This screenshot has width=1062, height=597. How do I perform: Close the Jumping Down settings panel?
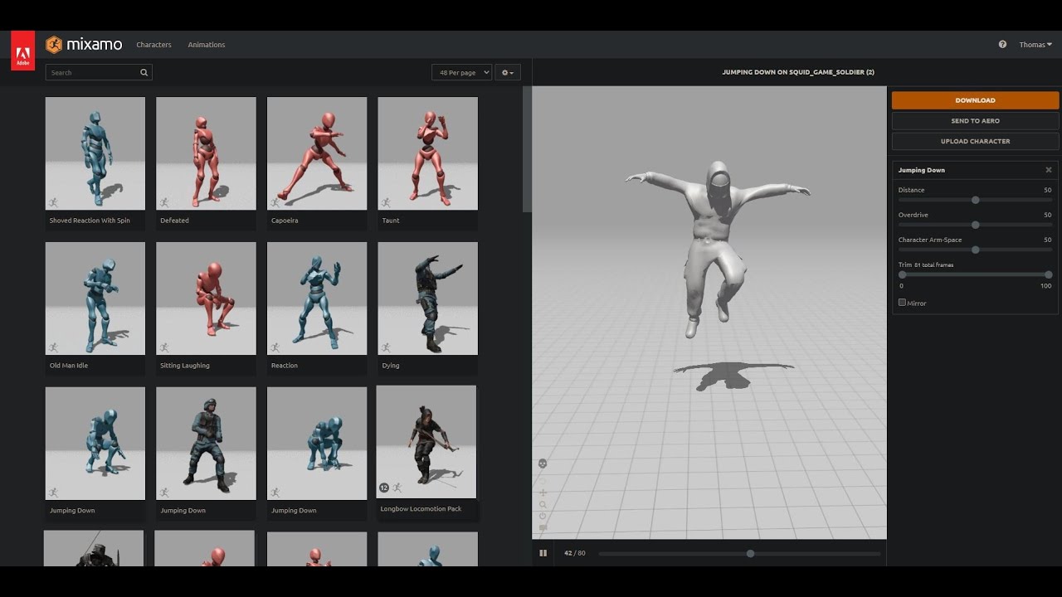(1049, 170)
